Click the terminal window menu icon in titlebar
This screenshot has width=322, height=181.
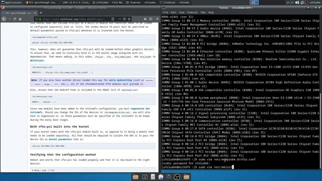coord(164,8)
